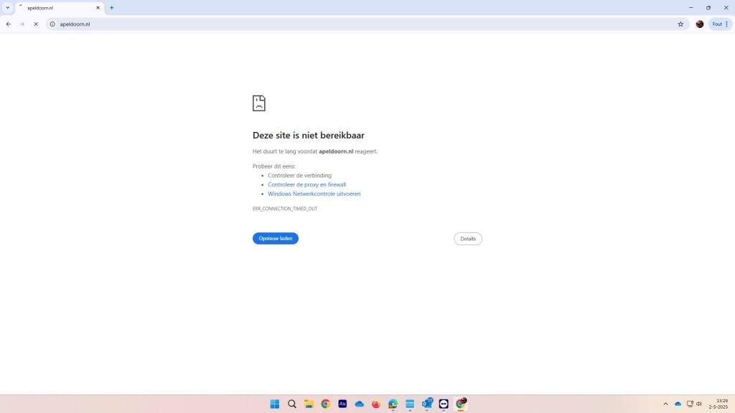Screen dimensions: 735x413
Task: Click the sad page error icon
Action: [x=258, y=103]
